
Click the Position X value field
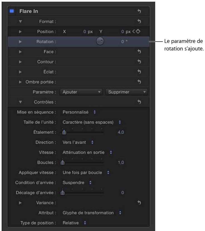(x=85, y=31)
